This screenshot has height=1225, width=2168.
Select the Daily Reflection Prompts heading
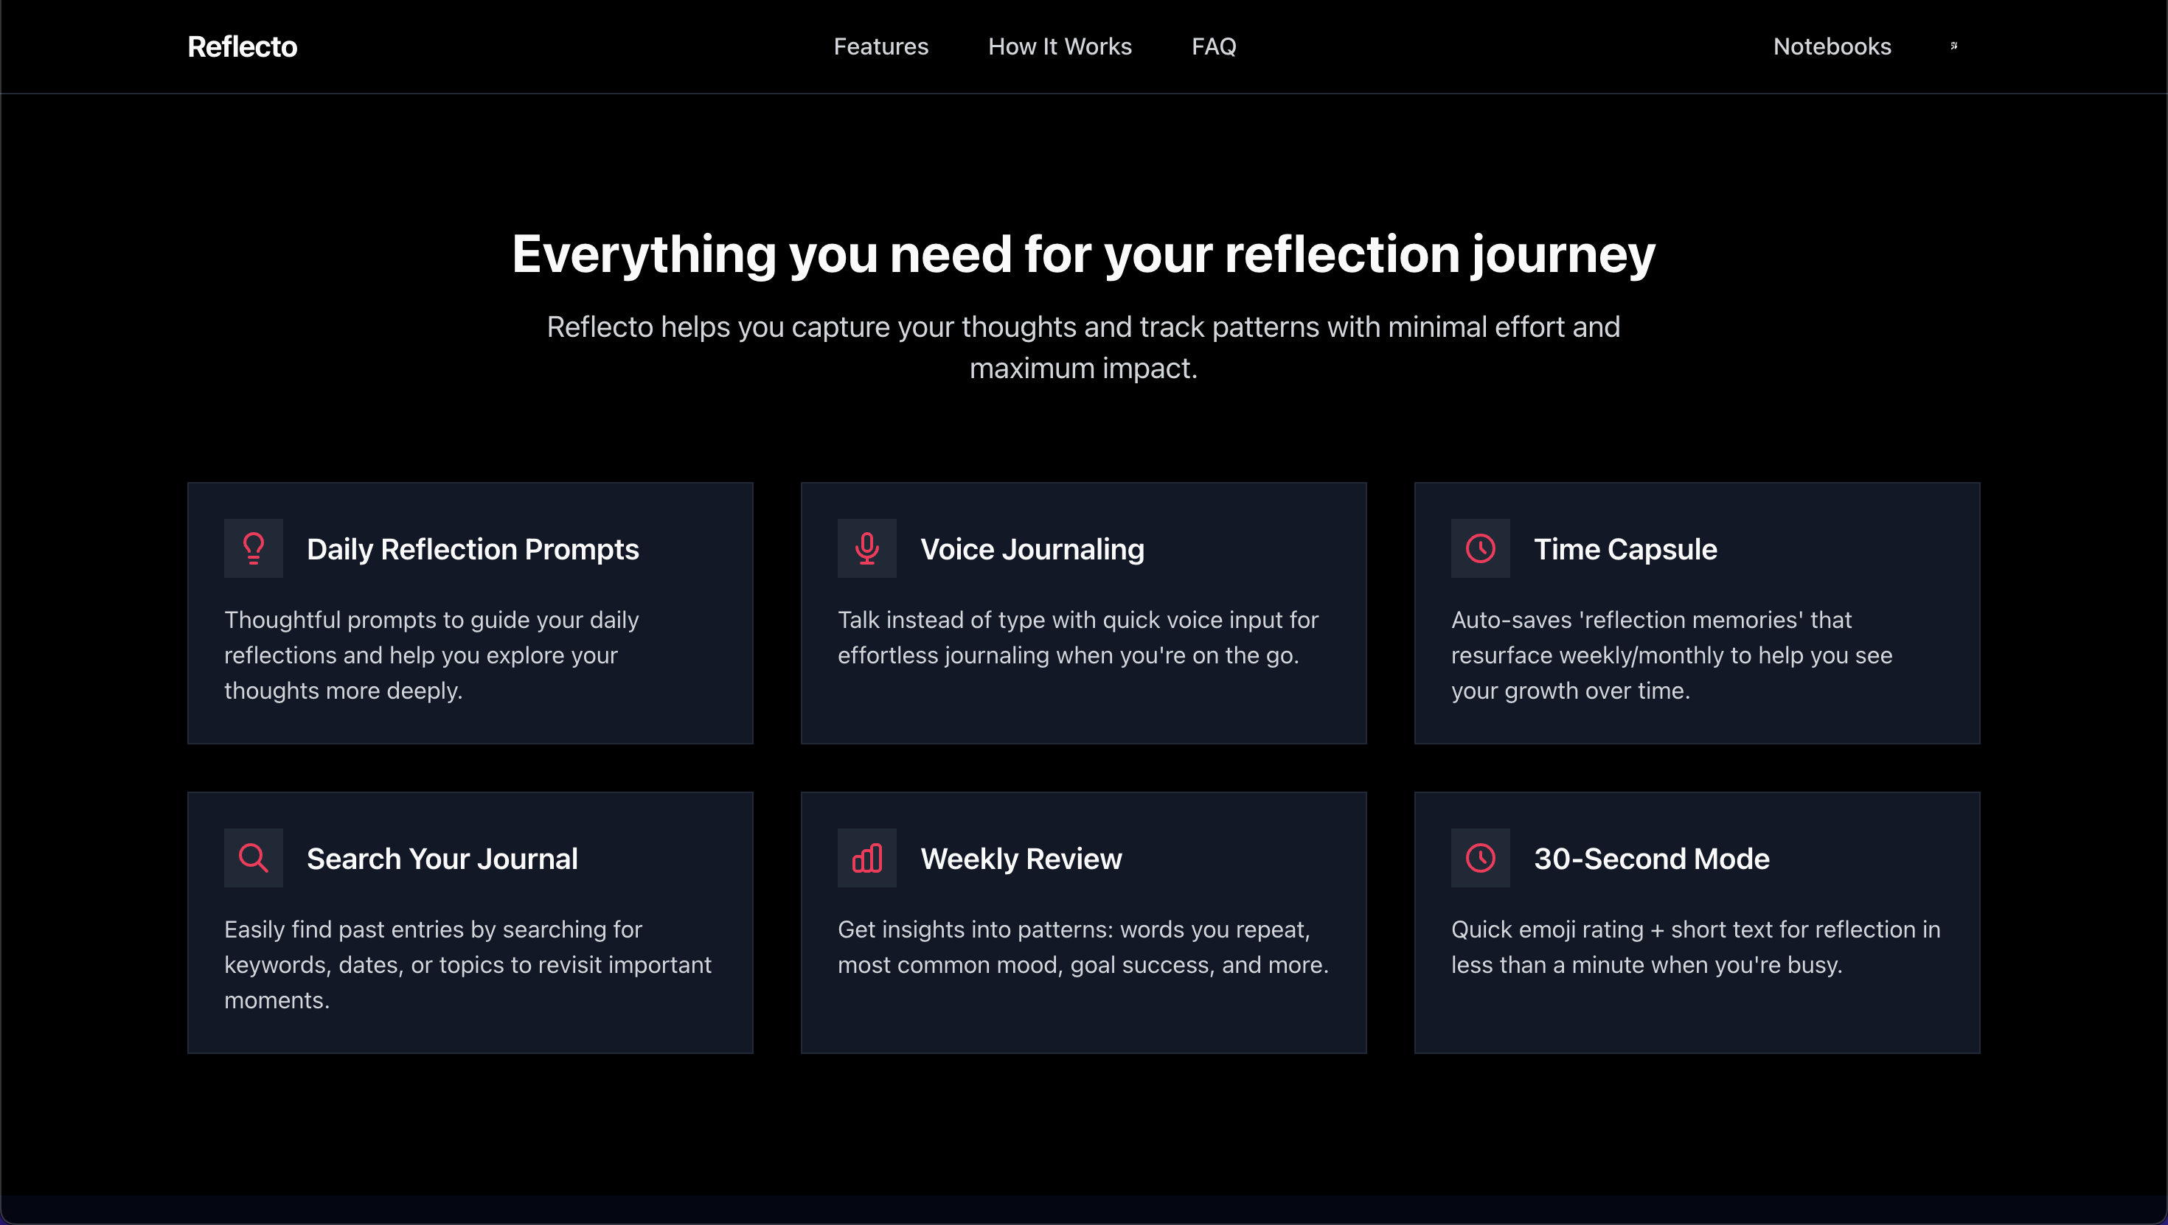(472, 549)
